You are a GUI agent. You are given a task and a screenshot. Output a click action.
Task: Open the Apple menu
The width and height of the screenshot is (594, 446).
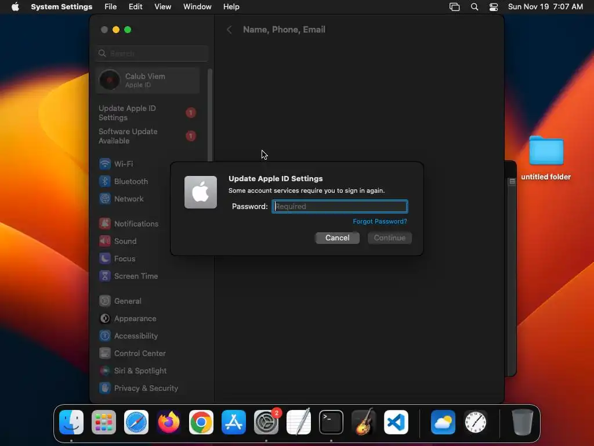15,7
